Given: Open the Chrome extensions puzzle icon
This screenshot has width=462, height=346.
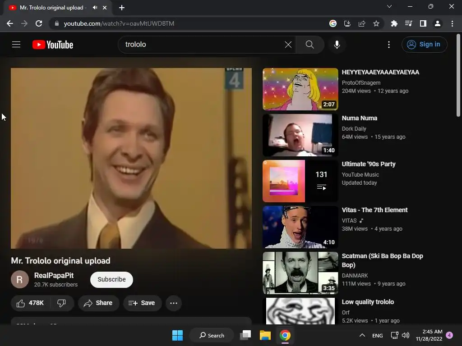Looking at the screenshot, I should point(394,23).
